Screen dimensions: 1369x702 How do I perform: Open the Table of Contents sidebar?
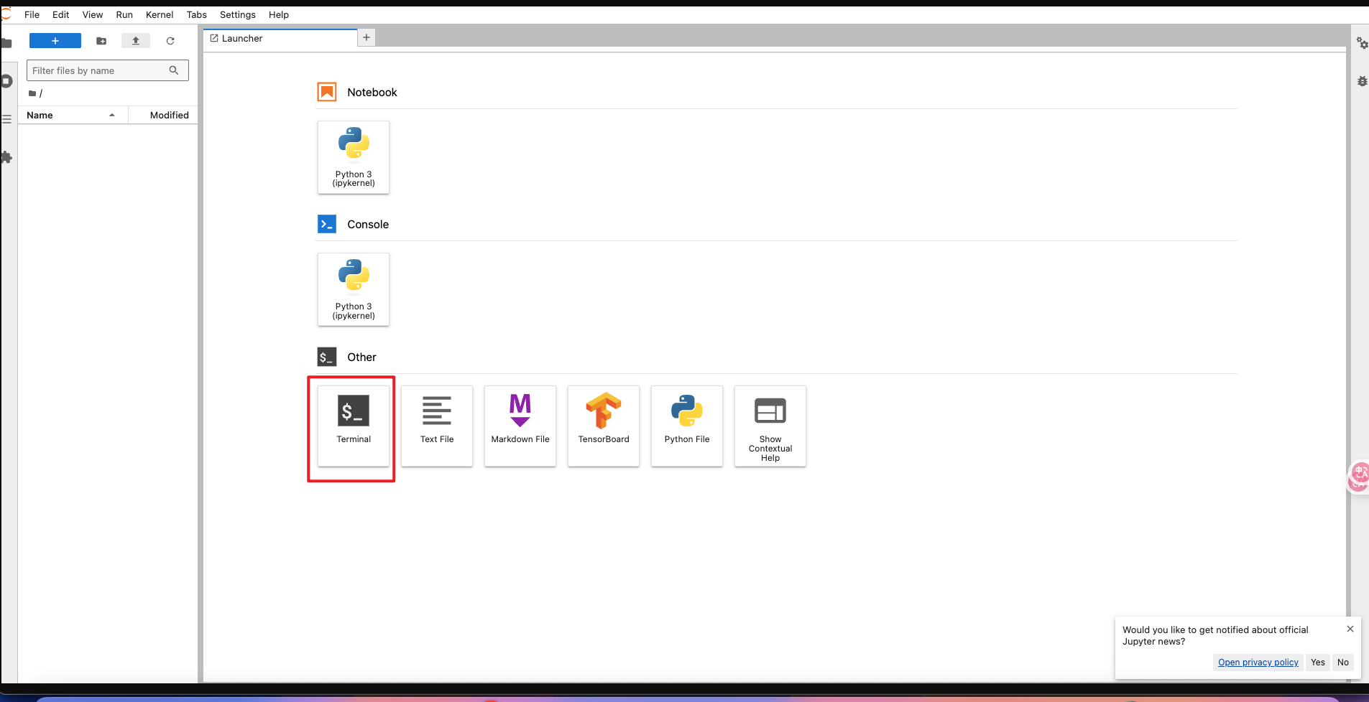[x=6, y=119]
